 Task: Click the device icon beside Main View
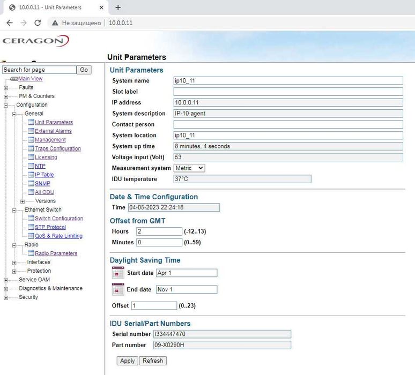[14, 79]
